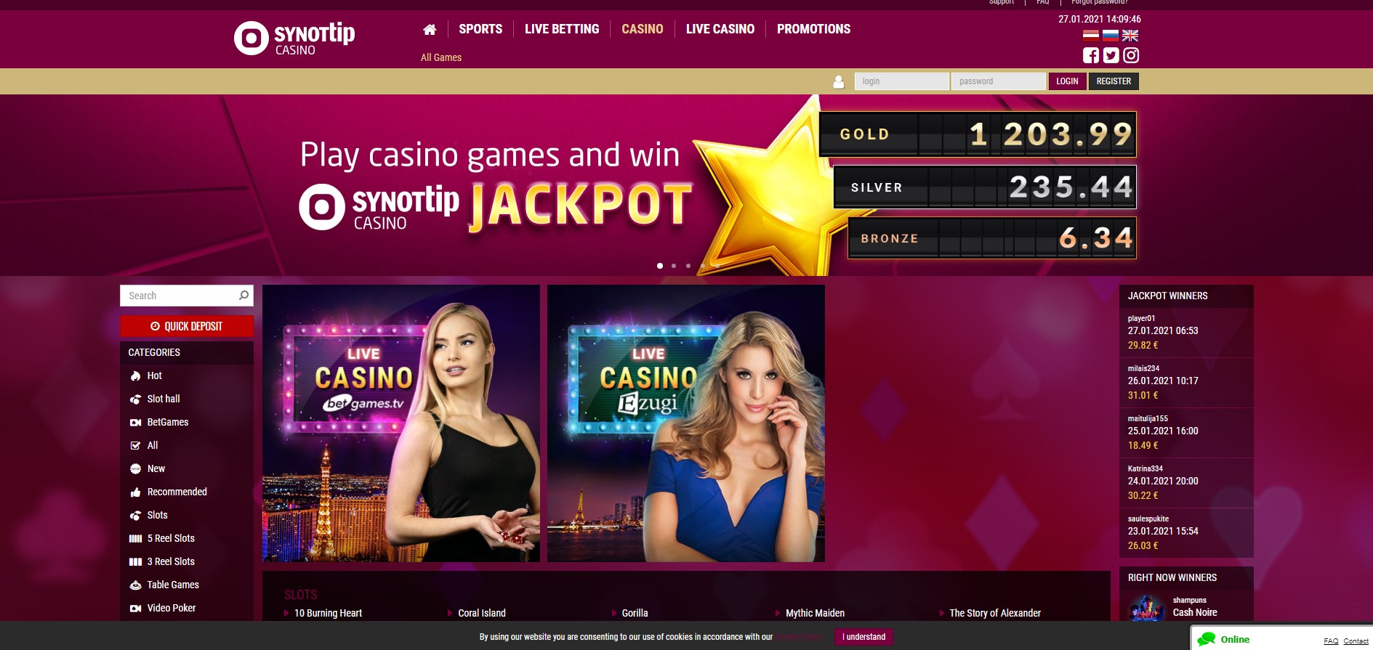Open the Facebook social icon
The height and width of the screenshot is (650, 1373).
pos(1091,55)
